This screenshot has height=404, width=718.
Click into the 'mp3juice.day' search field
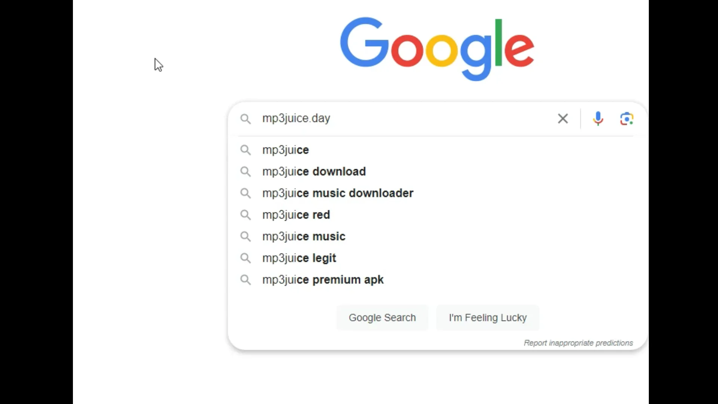coord(404,119)
